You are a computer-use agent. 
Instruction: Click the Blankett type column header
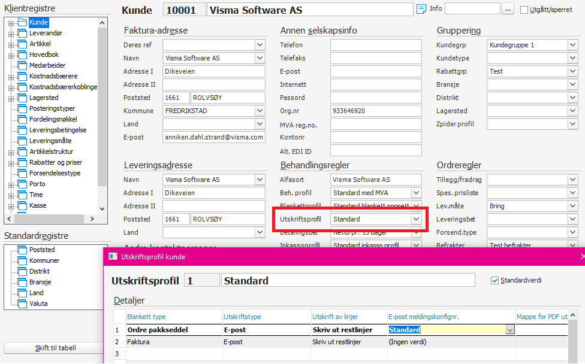click(x=146, y=317)
